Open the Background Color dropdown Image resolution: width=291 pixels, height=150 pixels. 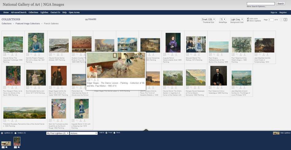pos(237,19)
